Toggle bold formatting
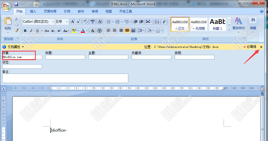 point(25,31)
